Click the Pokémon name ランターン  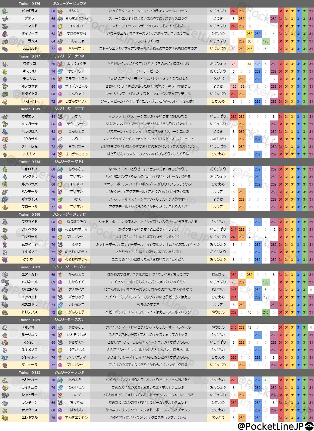30,403
